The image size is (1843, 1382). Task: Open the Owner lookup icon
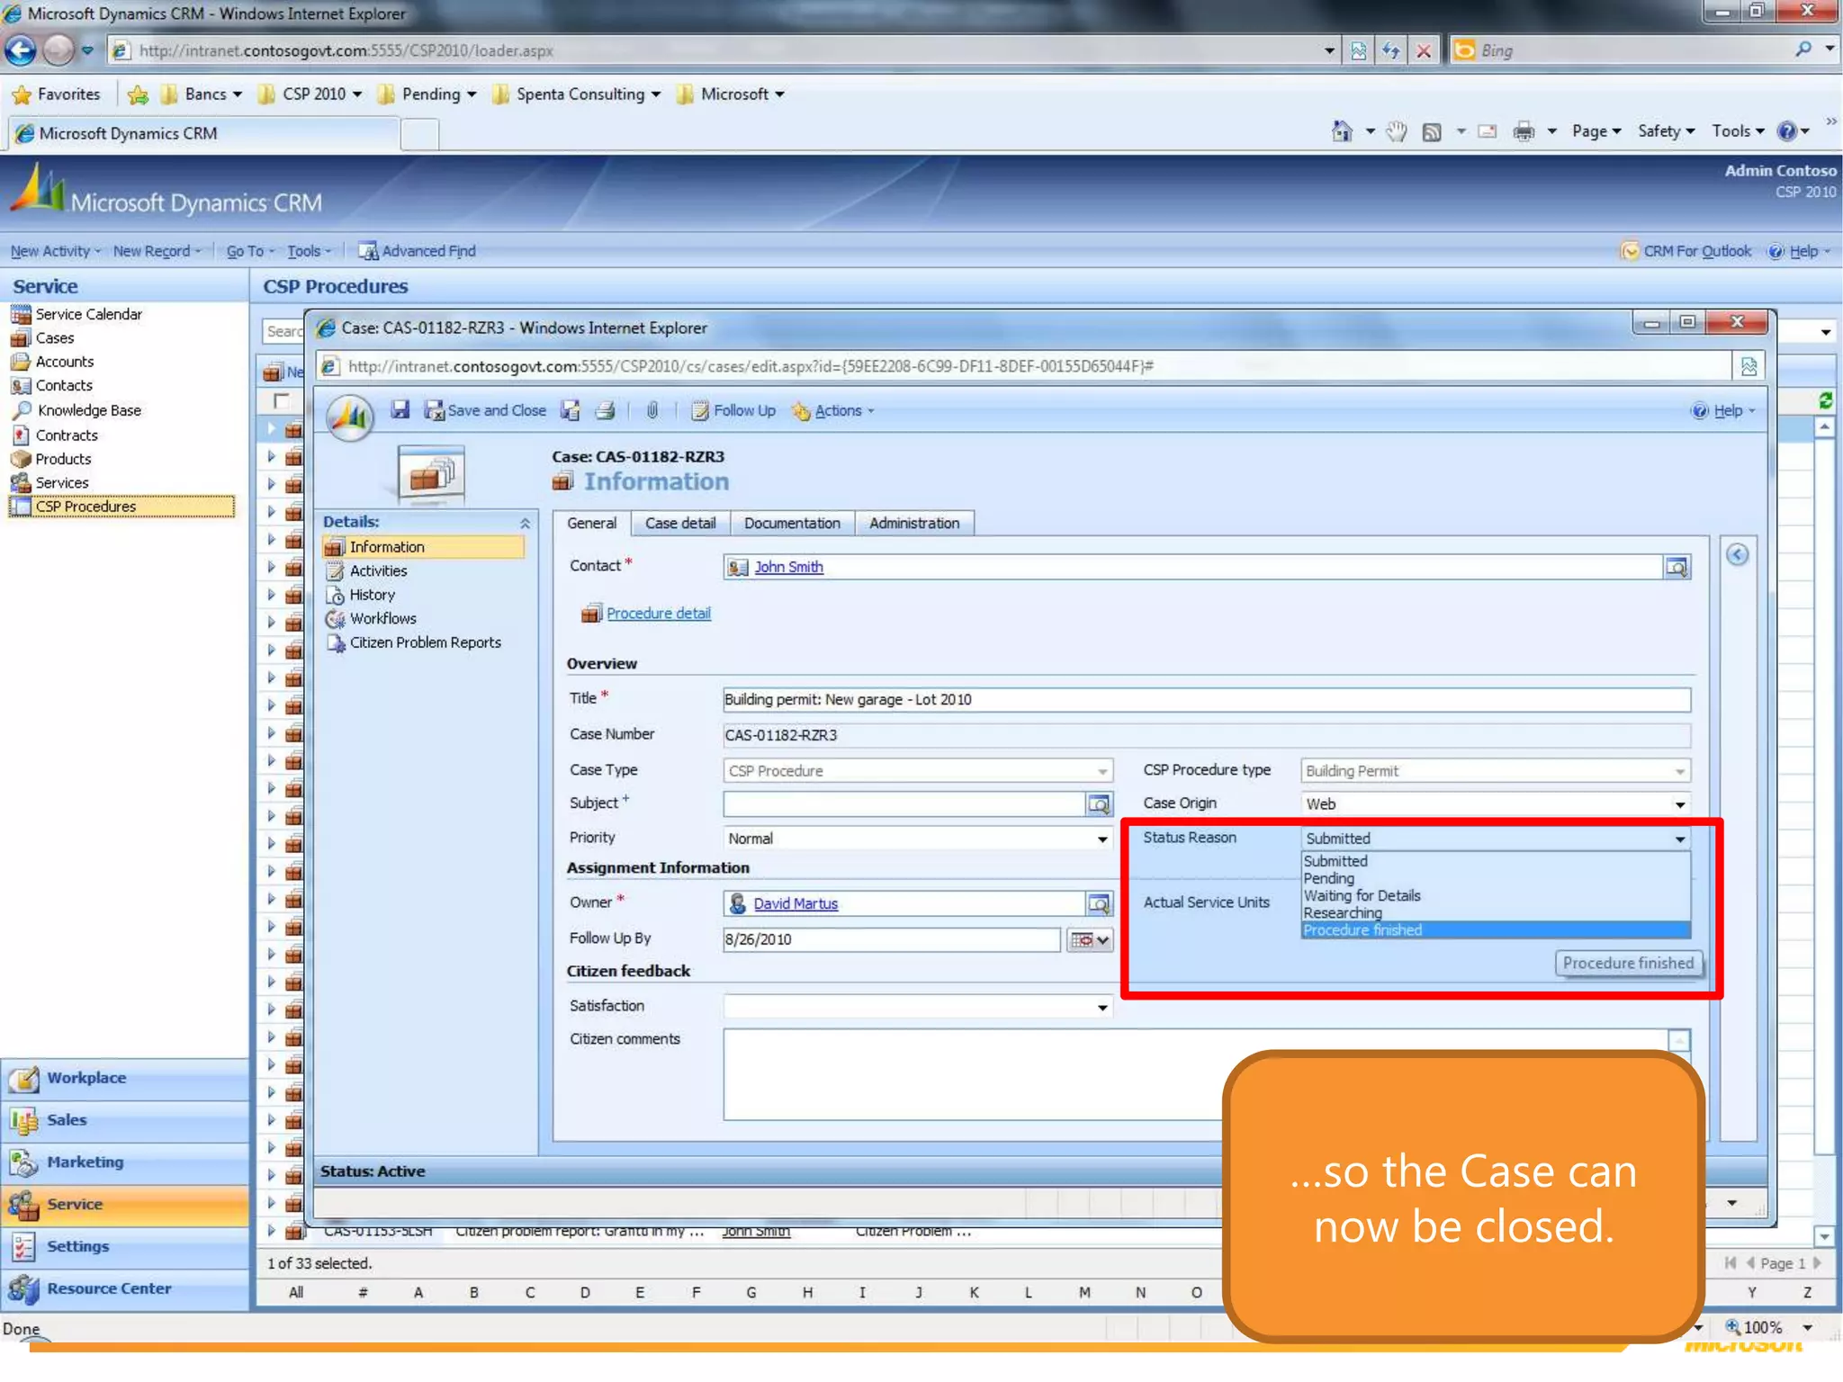click(1099, 903)
